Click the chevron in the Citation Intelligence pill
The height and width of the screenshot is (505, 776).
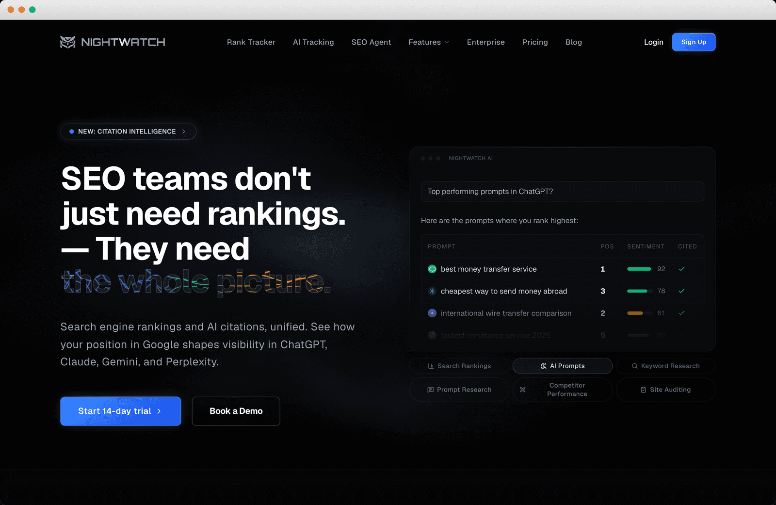pyautogui.click(x=184, y=131)
